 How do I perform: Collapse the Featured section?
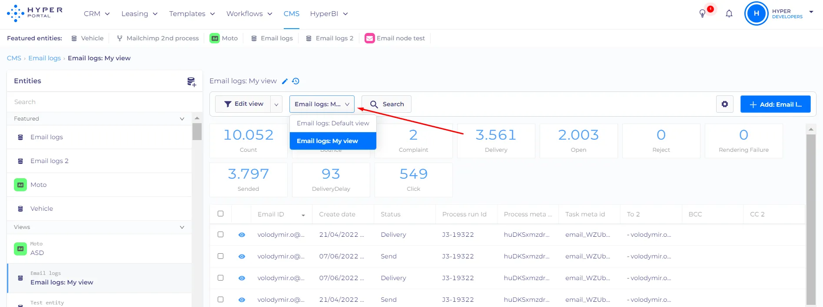(x=182, y=119)
